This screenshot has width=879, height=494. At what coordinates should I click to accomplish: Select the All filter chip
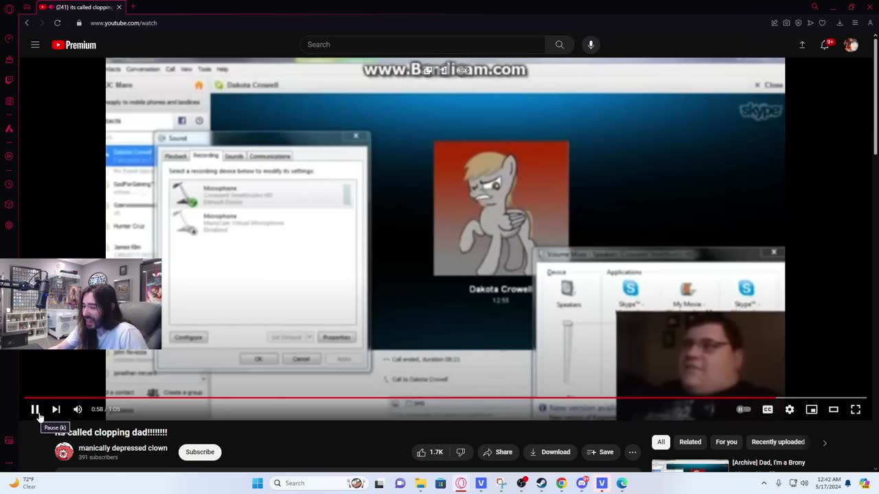[661, 442]
